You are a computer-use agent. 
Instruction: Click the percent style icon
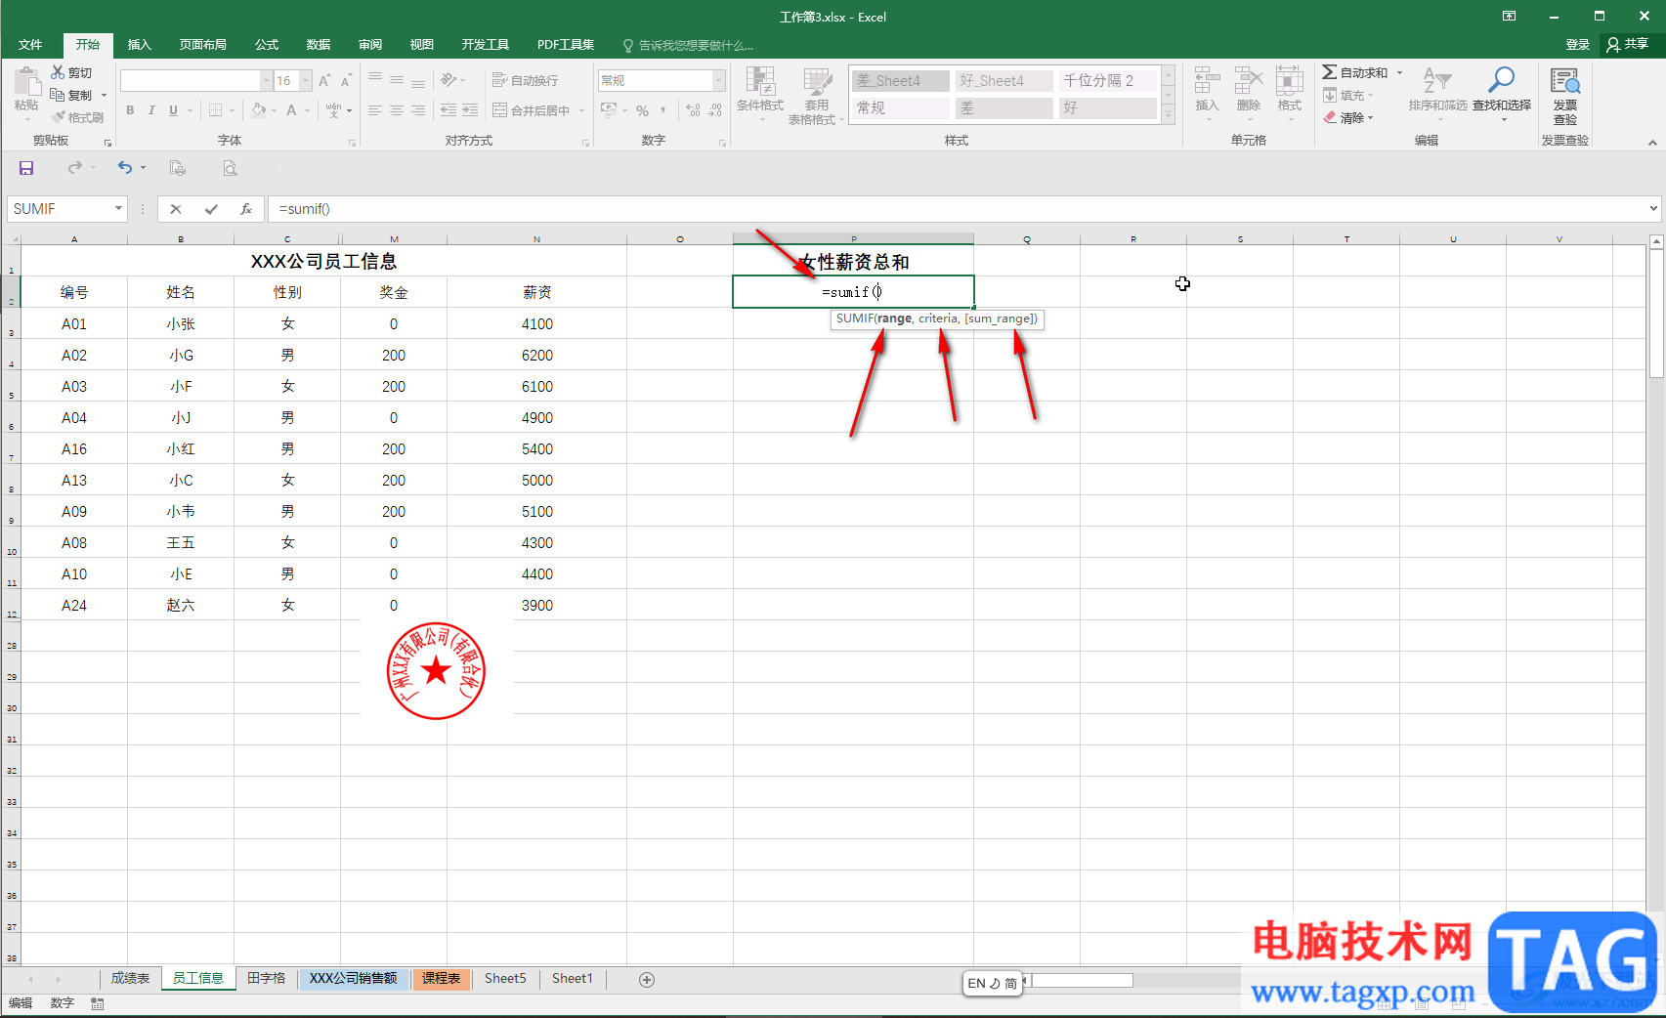tap(642, 110)
